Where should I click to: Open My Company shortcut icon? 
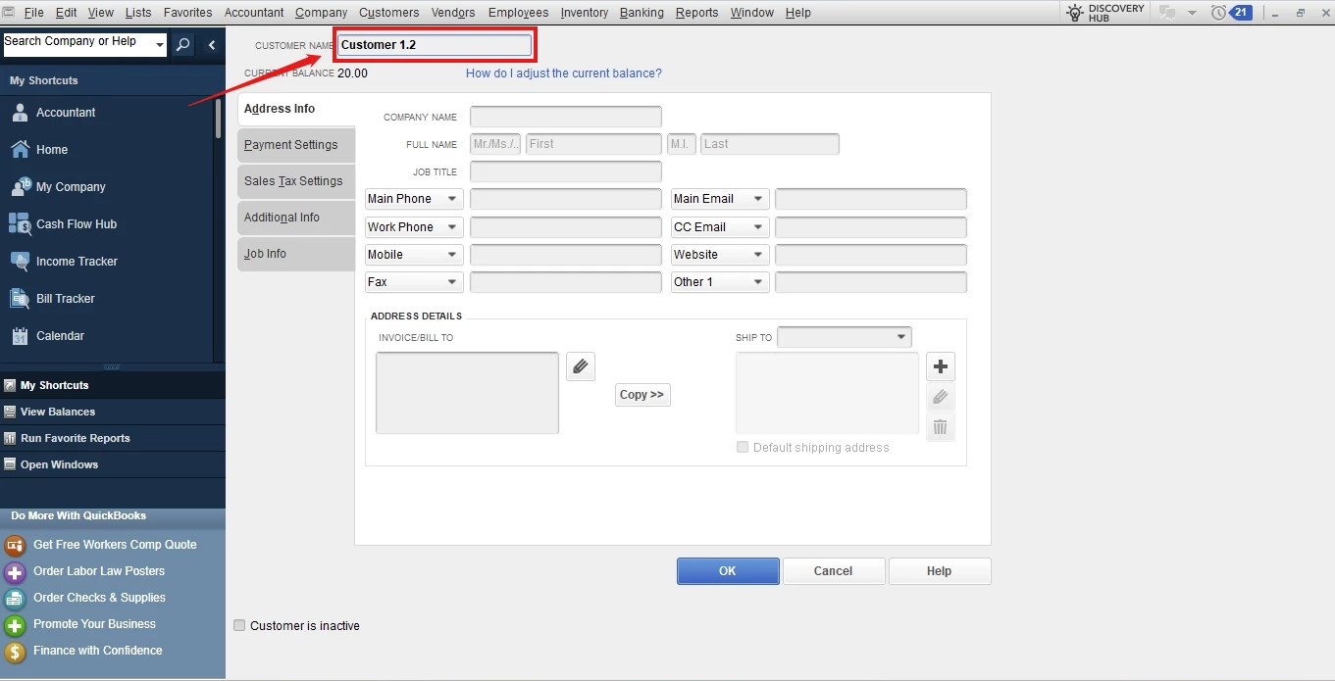[x=20, y=187]
